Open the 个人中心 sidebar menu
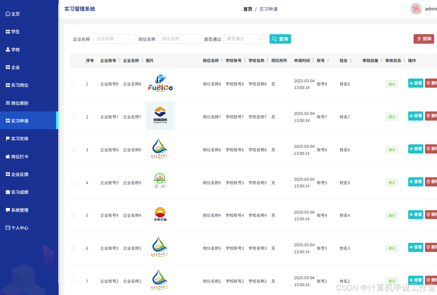Image resolution: width=437 pixels, height=295 pixels. (x=29, y=228)
